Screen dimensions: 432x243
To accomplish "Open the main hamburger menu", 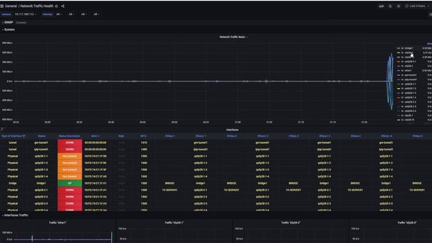I will point(2,6).
